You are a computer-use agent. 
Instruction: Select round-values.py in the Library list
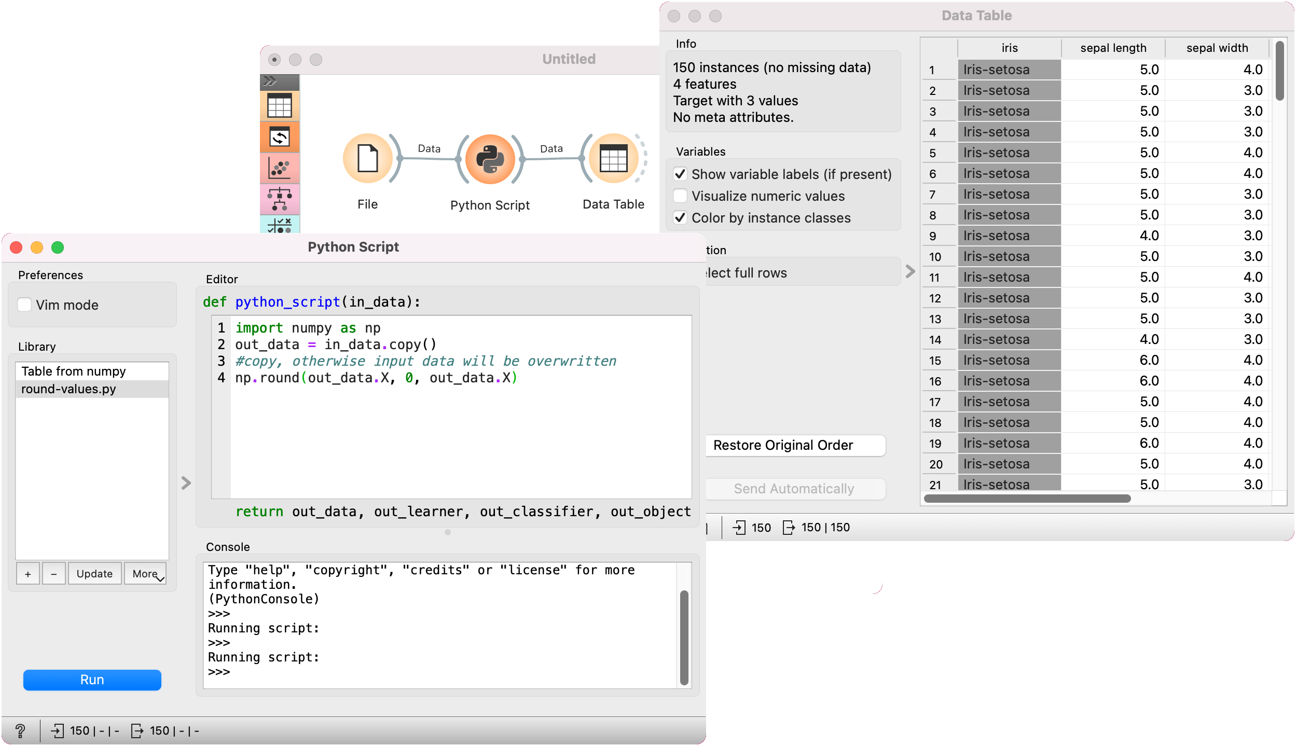click(x=68, y=389)
